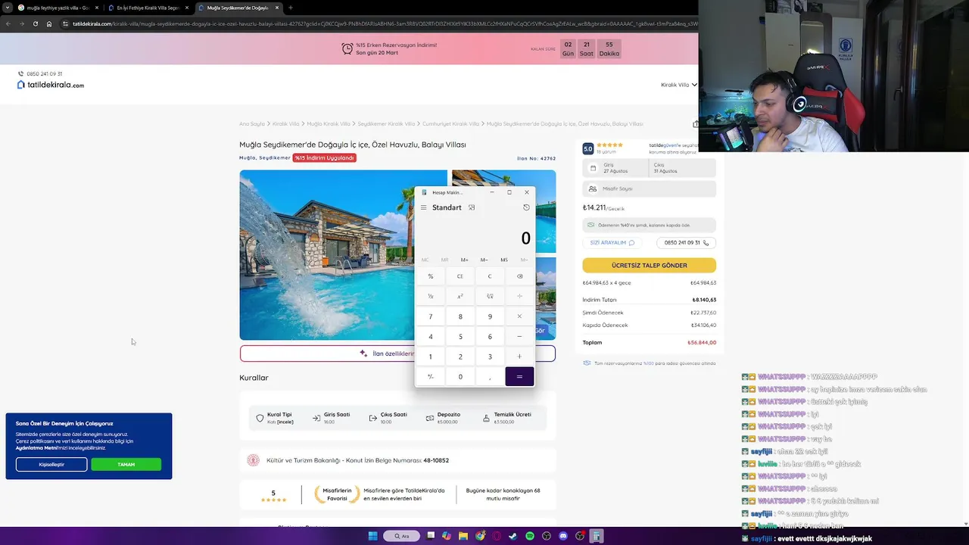Click 'Kişiselleştir' in the cookie banner
969x545 pixels.
pos(51,464)
